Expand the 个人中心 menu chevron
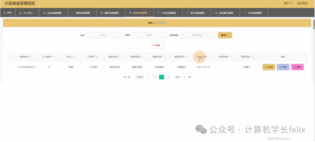 [35, 13]
